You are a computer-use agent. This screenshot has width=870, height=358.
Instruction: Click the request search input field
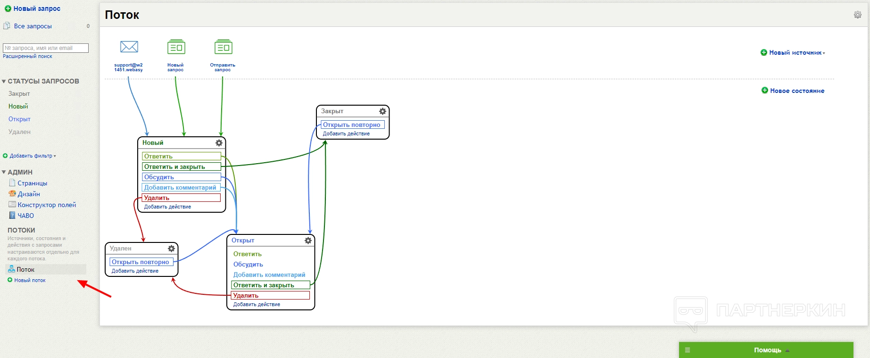pyautogui.click(x=46, y=48)
